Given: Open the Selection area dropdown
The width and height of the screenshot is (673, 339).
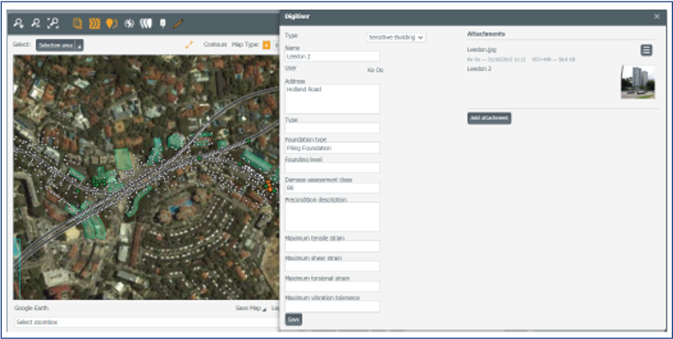Looking at the screenshot, I should [x=60, y=45].
